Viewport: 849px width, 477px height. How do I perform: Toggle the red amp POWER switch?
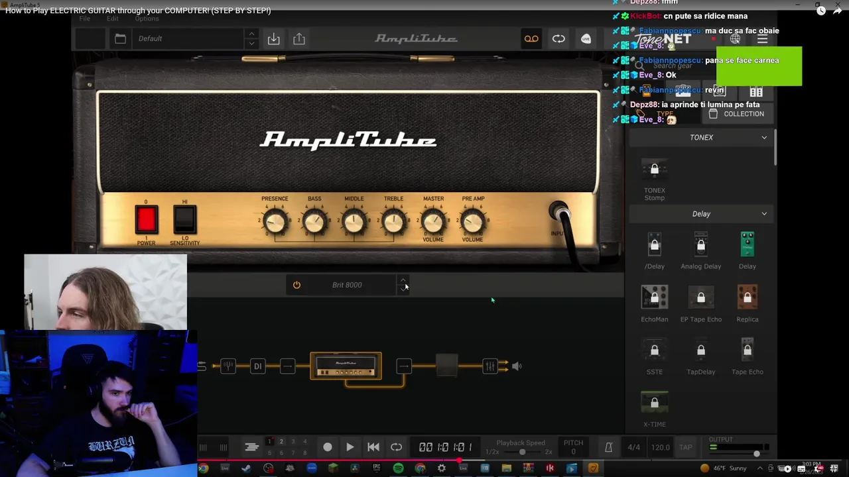[x=147, y=219]
